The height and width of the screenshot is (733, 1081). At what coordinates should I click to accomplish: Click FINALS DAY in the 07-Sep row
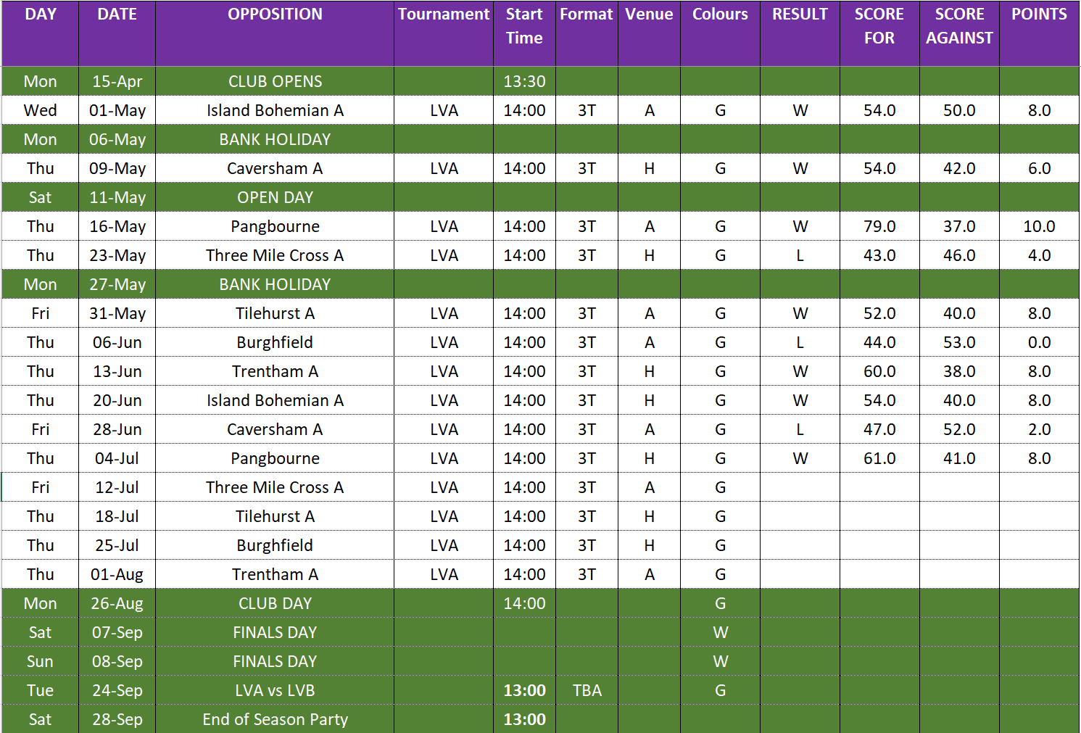coord(275,632)
